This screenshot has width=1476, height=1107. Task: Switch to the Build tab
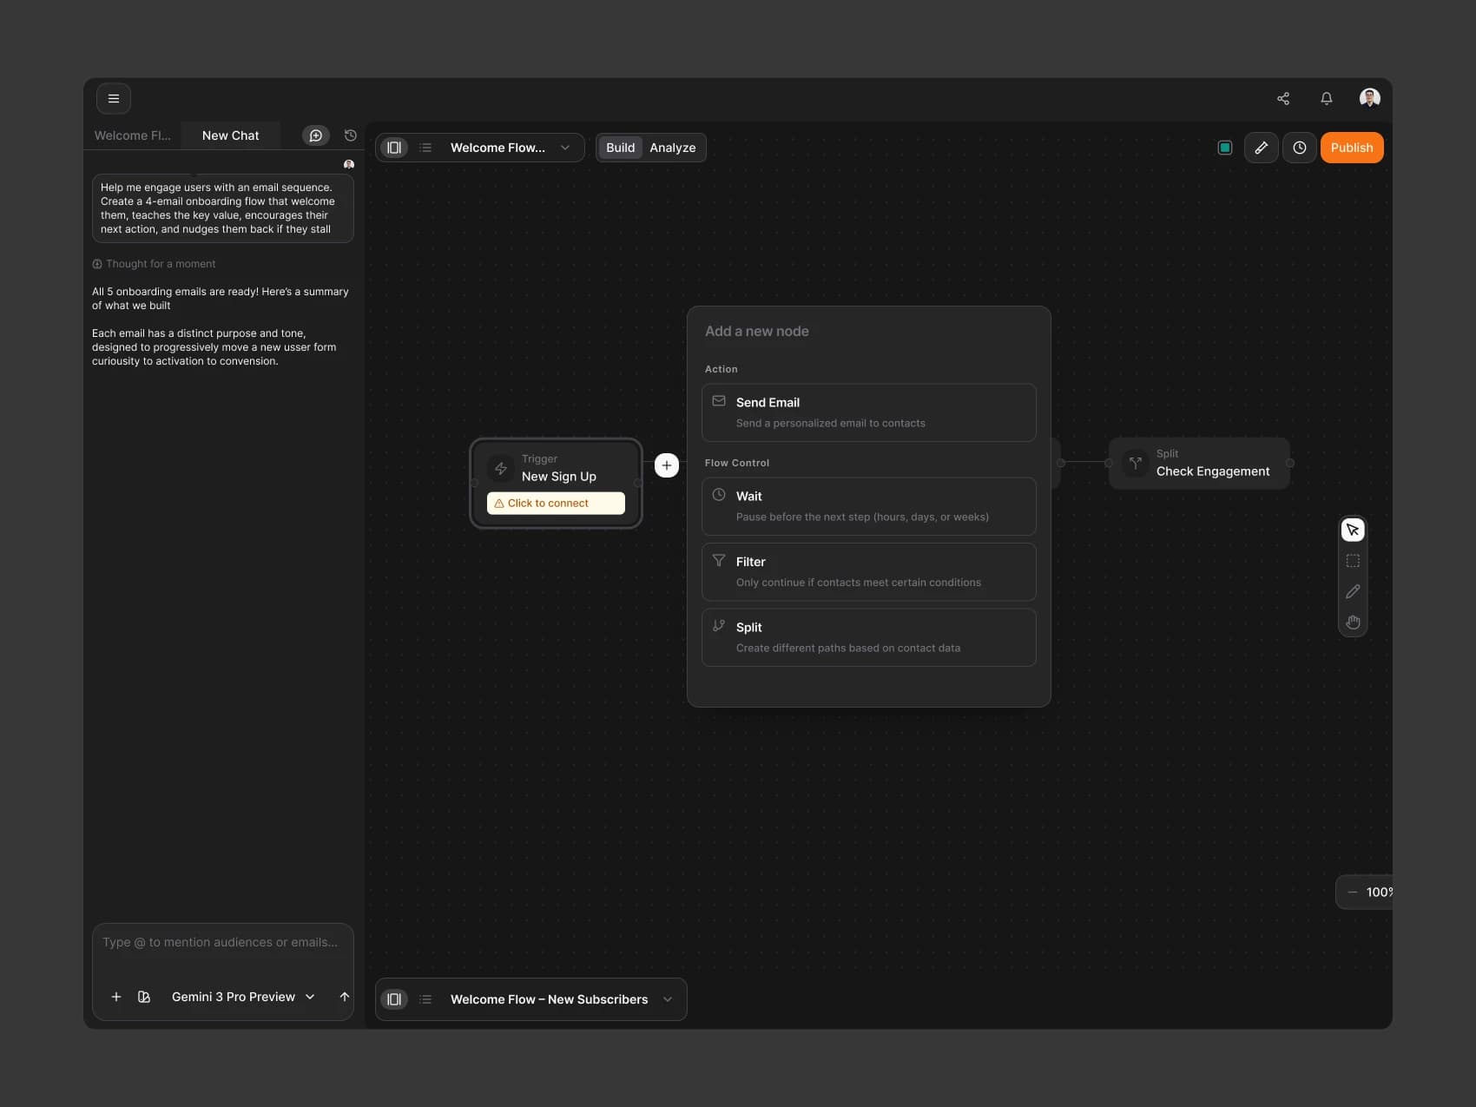(620, 148)
